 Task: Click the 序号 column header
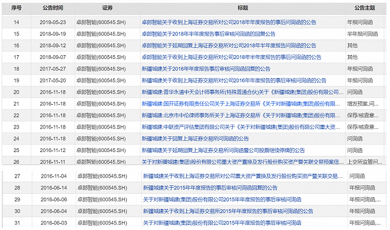tap(16, 8)
